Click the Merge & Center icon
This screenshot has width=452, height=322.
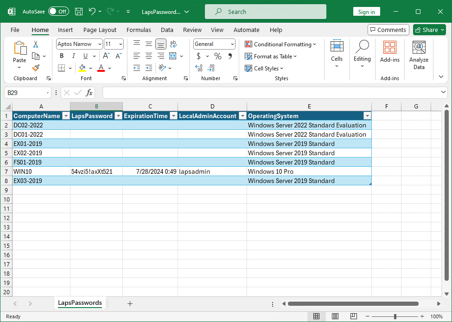(x=173, y=56)
